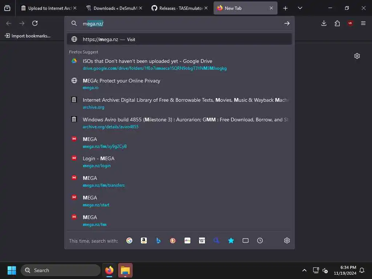Open File Explorer from the taskbar
Viewport: 372px width, 279px height.
coord(125,270)
